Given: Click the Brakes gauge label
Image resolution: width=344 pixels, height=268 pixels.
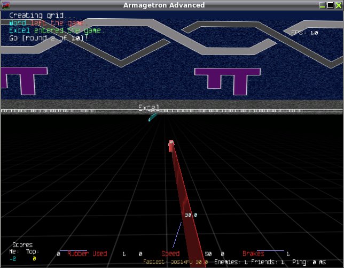Looking at the screenshot, I should tap(253, 254).
